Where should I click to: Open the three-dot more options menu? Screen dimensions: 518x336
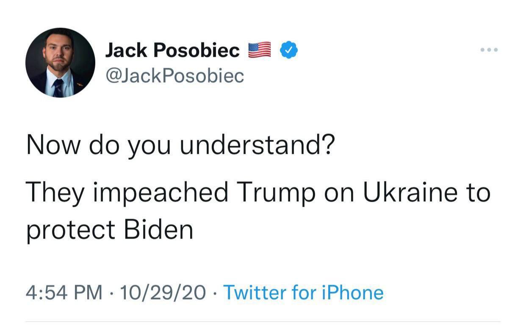490,50
